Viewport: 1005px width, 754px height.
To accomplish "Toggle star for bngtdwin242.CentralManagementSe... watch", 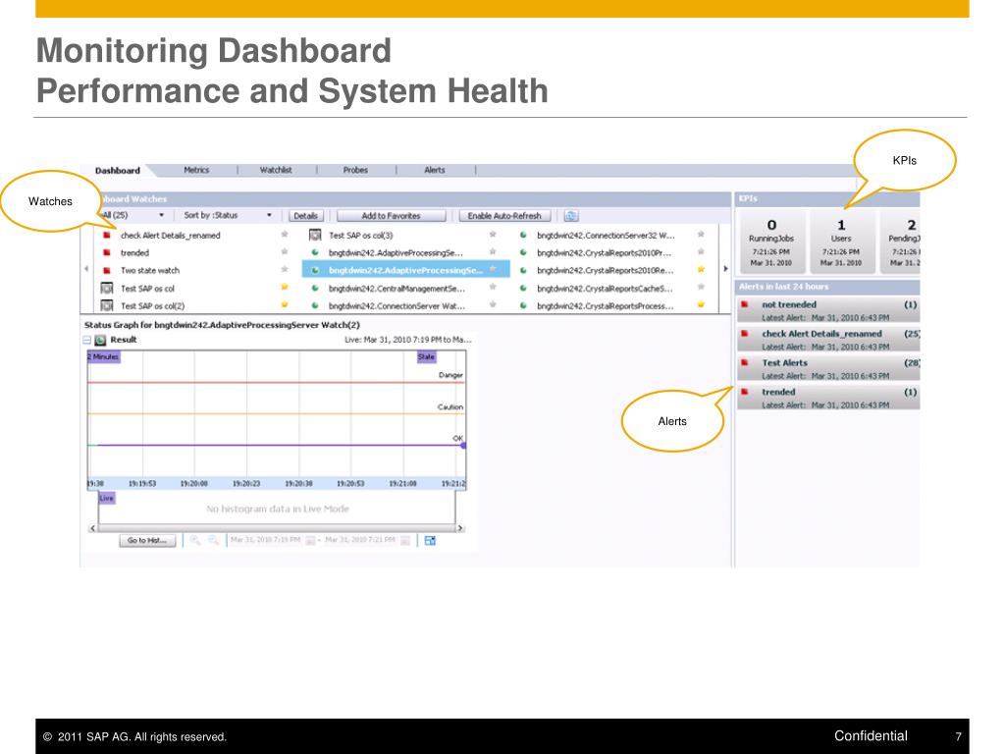I will 493,288.
